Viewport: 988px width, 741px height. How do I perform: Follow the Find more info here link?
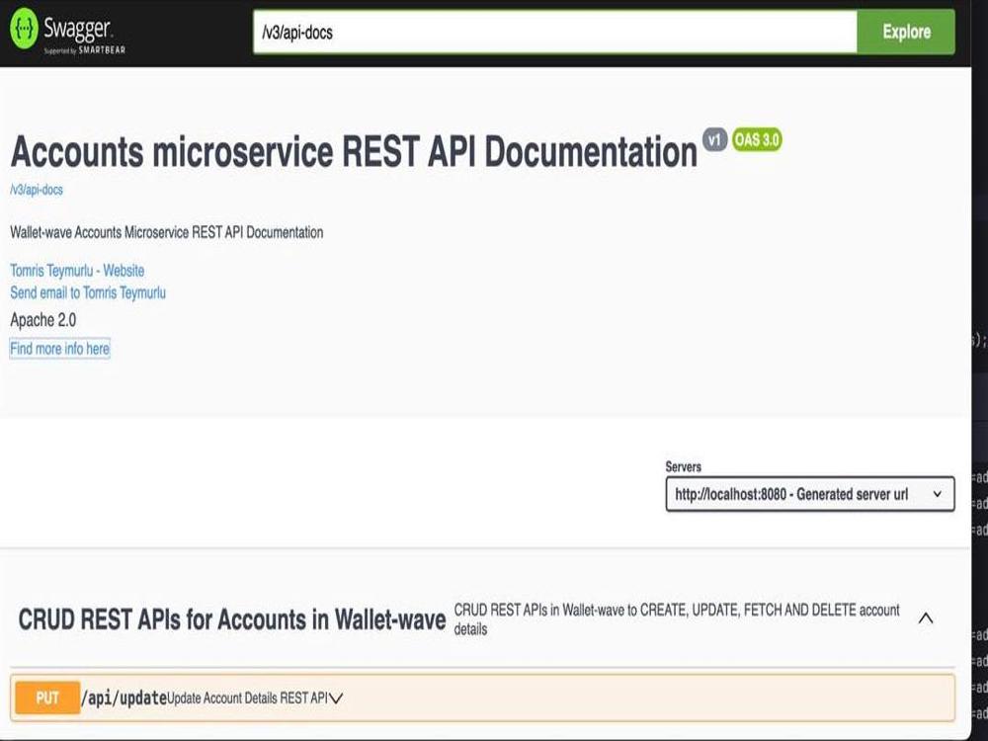60,349
